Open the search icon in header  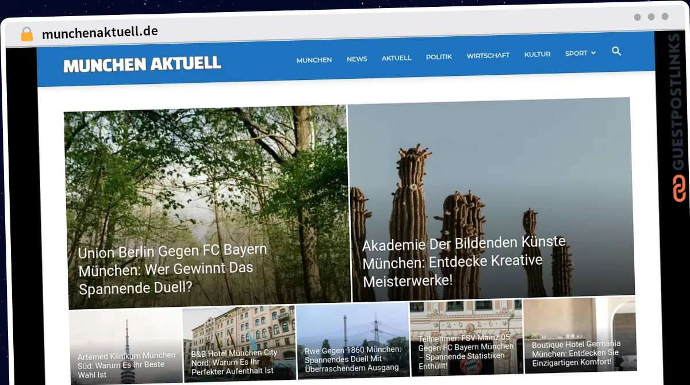tap(616, 51)
